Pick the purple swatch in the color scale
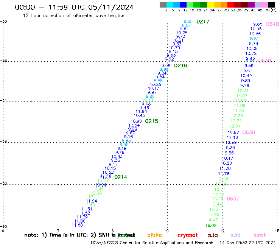 pyautogui.click(x=251, y=5)
